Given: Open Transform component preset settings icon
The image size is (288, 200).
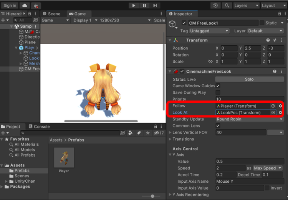Looking at the screenshot, I should pos(275,40).
